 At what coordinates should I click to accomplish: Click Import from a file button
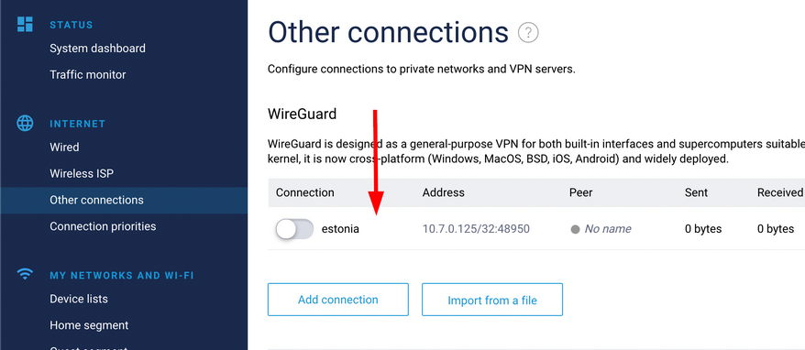click(492, 300)
